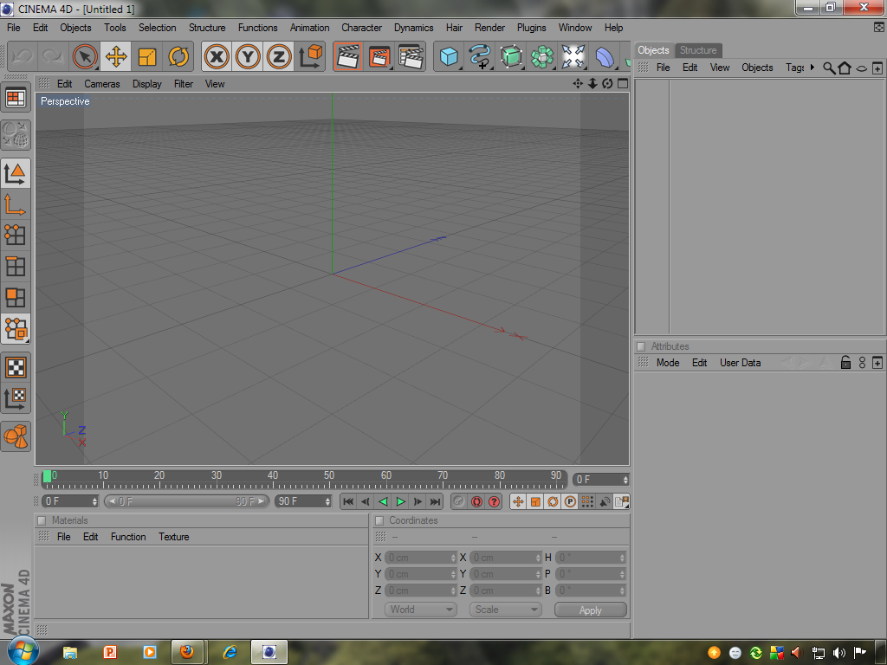The image size is (887, 665).
Task: Play the animation forward
Action: point(400,501)
